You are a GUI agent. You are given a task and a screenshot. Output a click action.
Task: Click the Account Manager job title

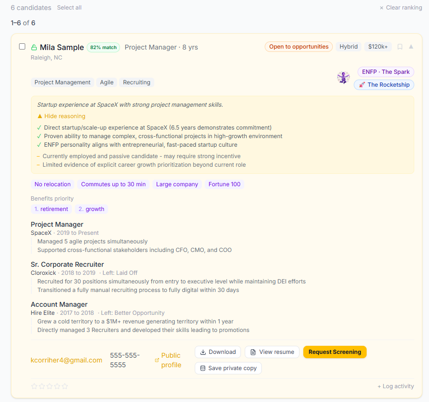[59, 304]
